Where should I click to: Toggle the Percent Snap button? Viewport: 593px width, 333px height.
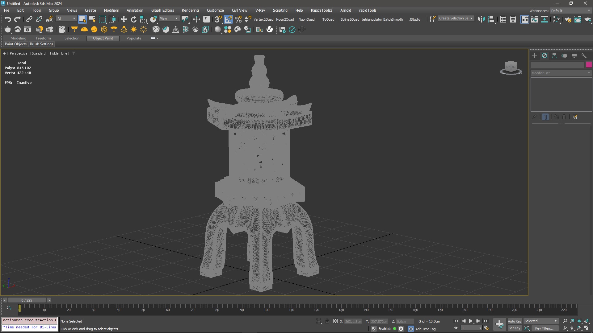click(x=238, y=19)
